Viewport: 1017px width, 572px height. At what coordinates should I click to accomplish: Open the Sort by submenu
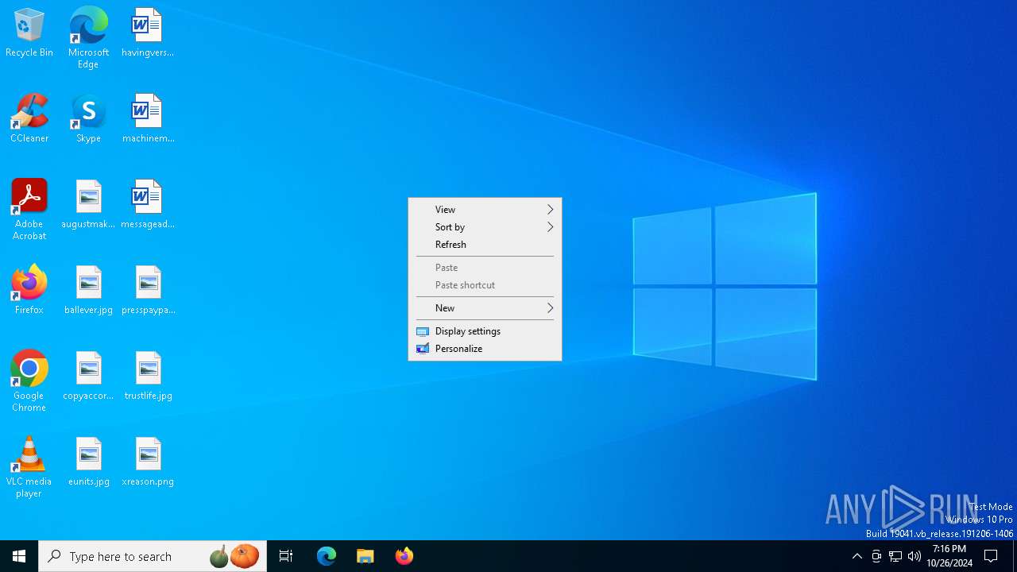pyautogui.click(x=485, y=227)
